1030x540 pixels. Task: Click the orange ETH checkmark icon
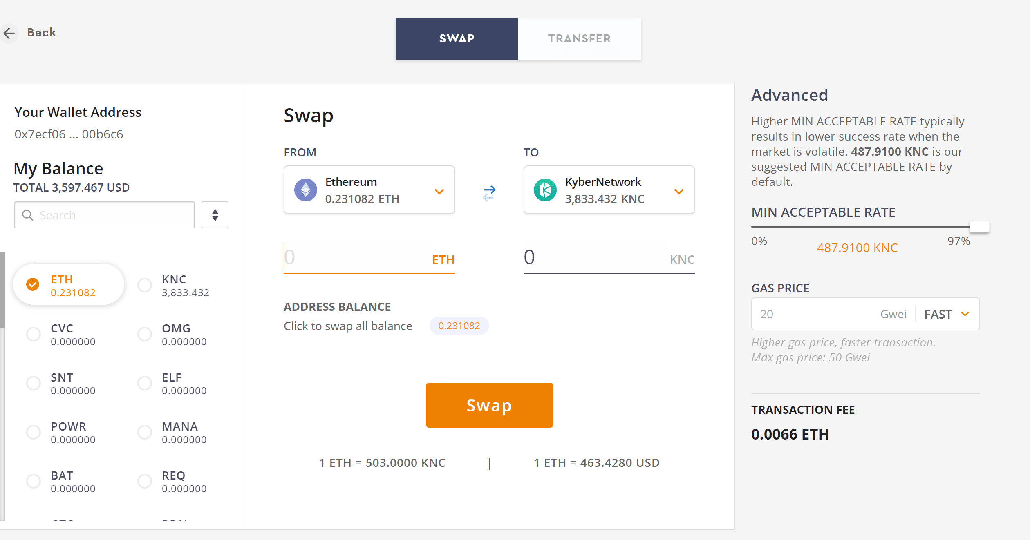33,284
